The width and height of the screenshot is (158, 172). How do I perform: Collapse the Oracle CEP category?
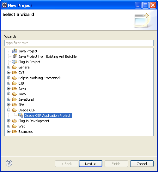tap(9, 110)
